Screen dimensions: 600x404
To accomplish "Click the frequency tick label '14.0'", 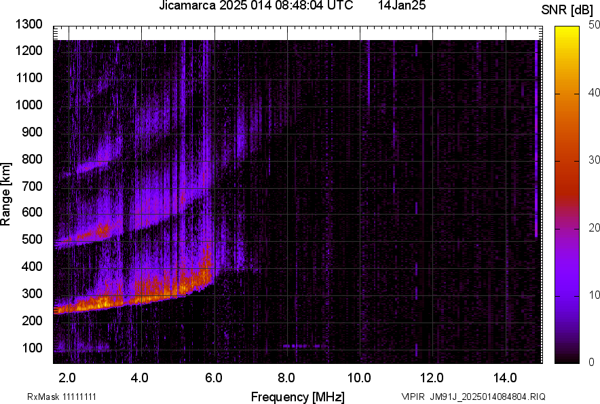I will point(505,378).
